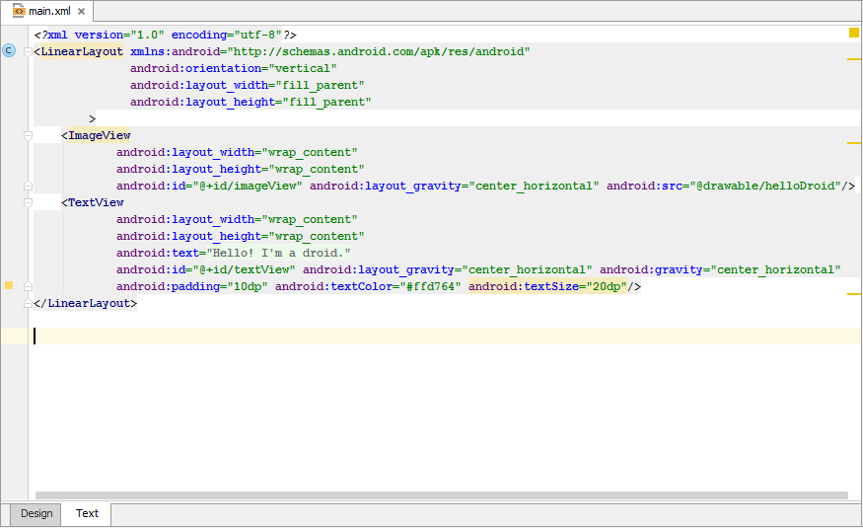
Task: Jump to the first warning stripe mark below status square
Action: tap(854, 59)
